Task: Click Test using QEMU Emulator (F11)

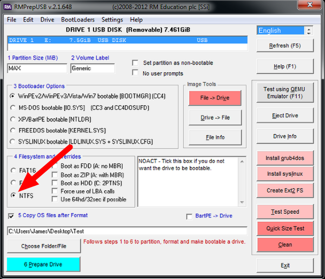Action: (x=285, y=93)
